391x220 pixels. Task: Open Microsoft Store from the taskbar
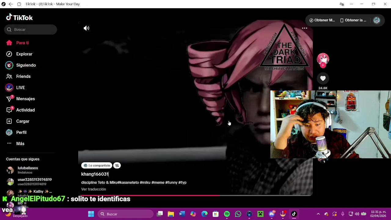[x=216, y=214]
